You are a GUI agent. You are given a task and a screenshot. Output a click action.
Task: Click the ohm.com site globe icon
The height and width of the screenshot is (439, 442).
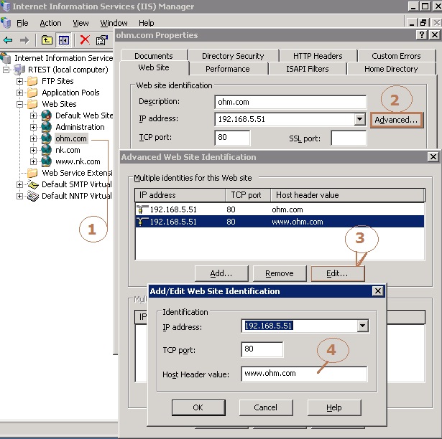[46, 138]
